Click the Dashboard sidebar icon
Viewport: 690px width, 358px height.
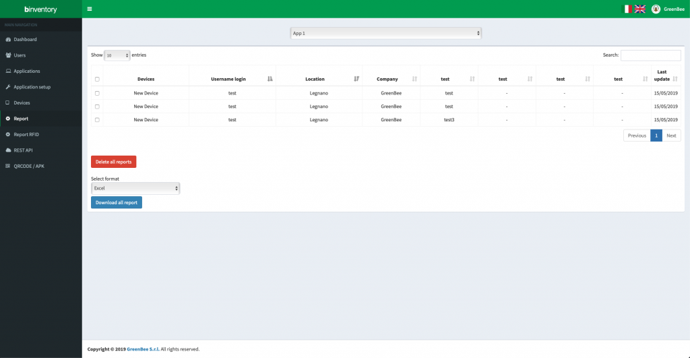click(8, 39)
